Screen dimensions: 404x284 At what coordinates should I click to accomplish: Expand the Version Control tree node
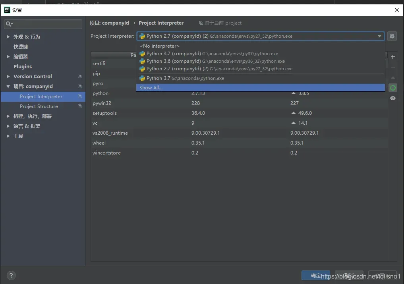8,77
